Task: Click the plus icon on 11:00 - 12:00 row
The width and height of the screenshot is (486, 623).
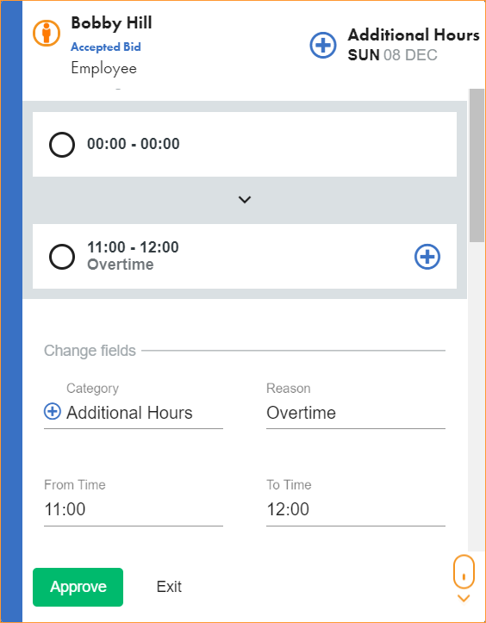Action: 427,257
